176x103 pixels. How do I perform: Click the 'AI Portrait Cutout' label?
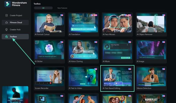[42, 35]
